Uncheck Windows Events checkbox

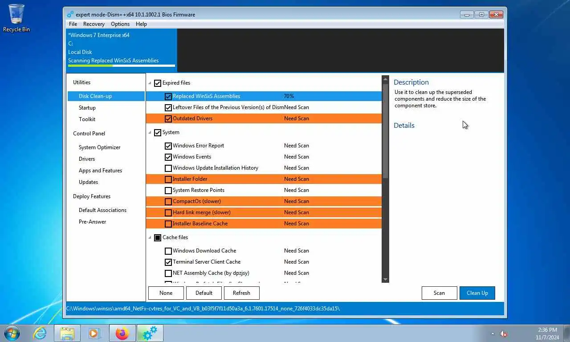click(x=168, y=157)
